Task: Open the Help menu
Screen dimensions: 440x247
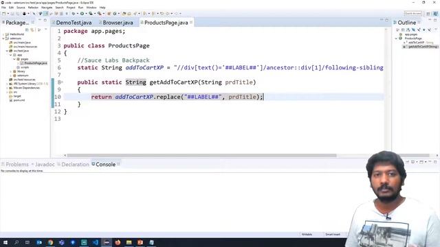Action: point(102,8)
